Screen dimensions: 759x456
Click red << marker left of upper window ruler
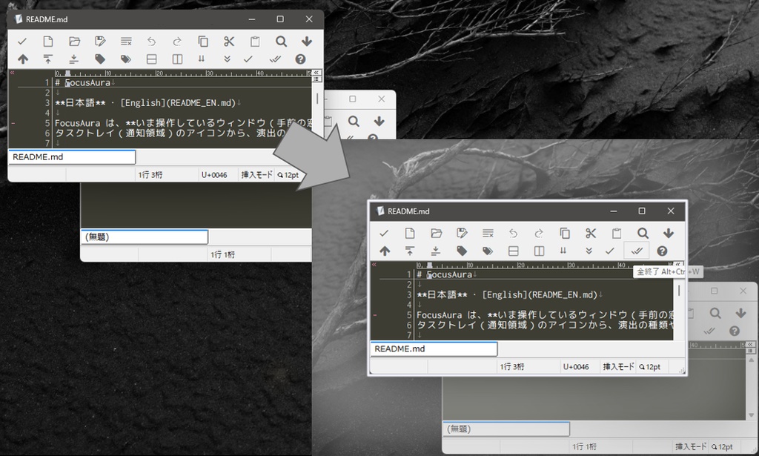pyautogui.click(x=12, y=73)
